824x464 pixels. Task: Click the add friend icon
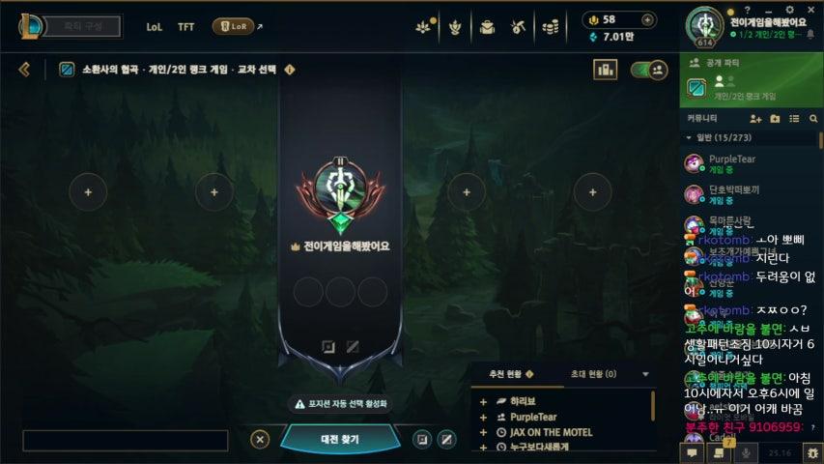coord(755,119)
